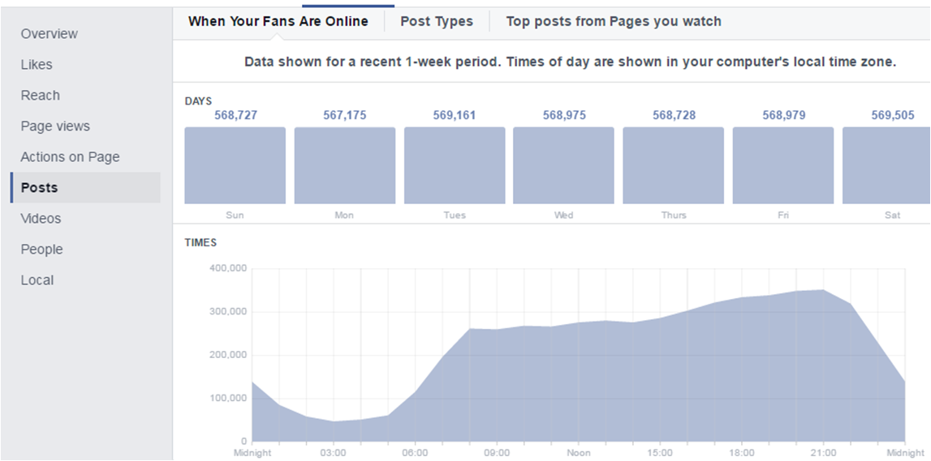Click the Wed label under the bar

563,215
